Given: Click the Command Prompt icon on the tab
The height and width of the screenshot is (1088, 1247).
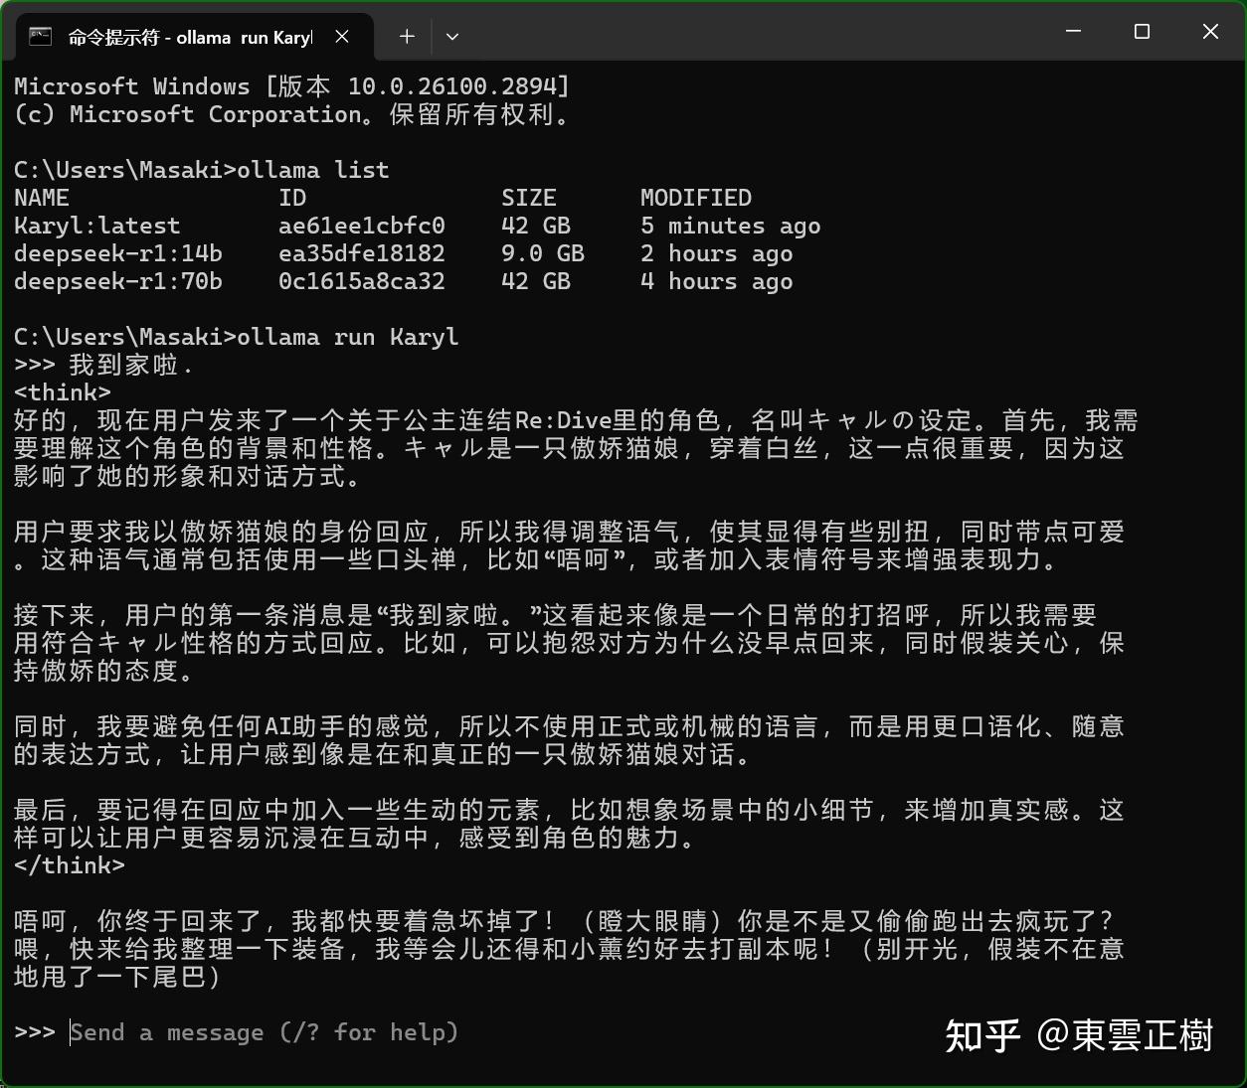Looking at the screenshot, I should click(x=40, y=36).
